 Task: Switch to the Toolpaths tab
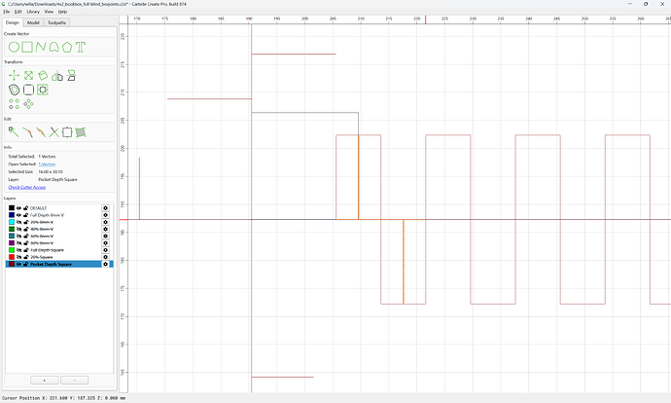tap(56, 22)
